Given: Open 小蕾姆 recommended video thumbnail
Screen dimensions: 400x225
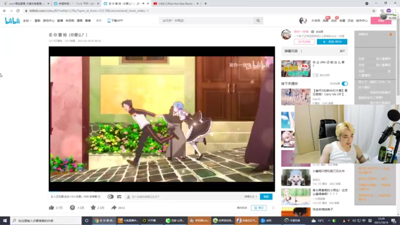Looking at the screenshot, I should pyautogui.click(x=295, y=177).
